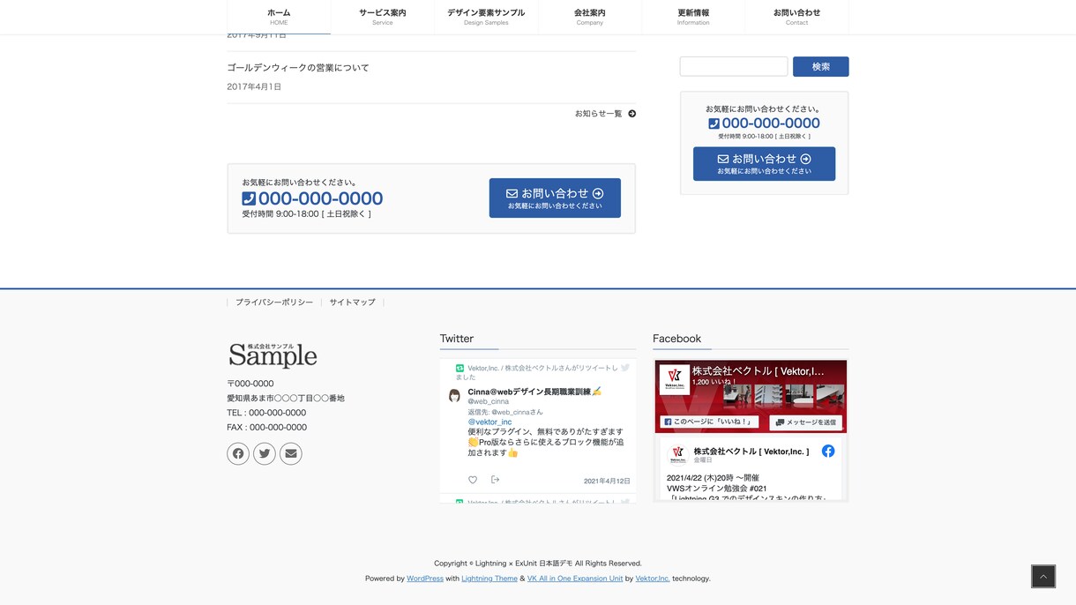Open the 更新情報 navigation item
Screen dimensions: 1076x605
point(693,17)
